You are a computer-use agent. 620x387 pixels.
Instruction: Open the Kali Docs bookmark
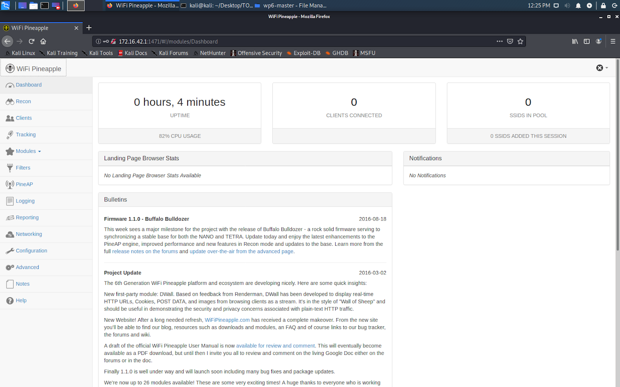[x=133, y=53]
